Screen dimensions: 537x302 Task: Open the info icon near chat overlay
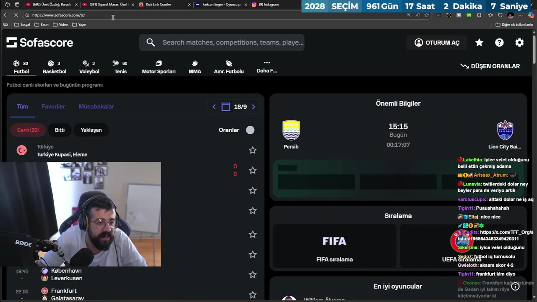(515, 286)
